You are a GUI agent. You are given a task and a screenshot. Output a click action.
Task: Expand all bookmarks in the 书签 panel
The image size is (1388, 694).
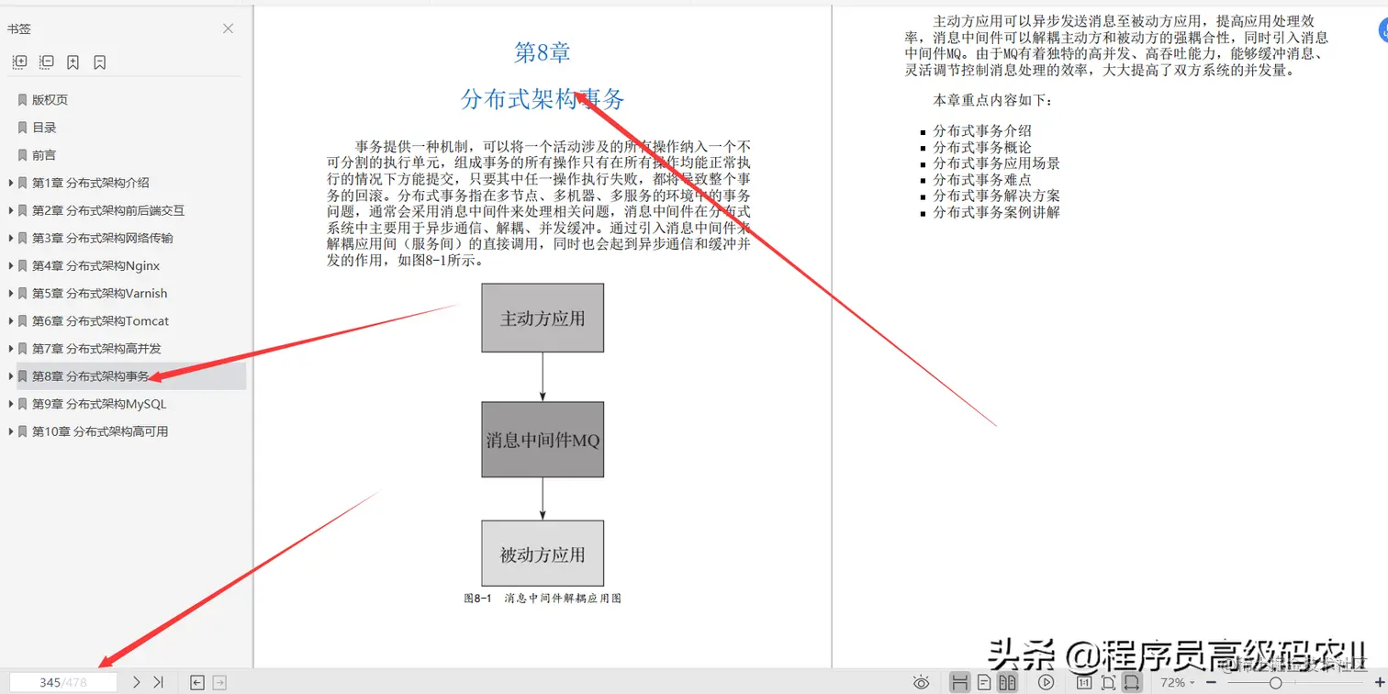click(19, 62)
